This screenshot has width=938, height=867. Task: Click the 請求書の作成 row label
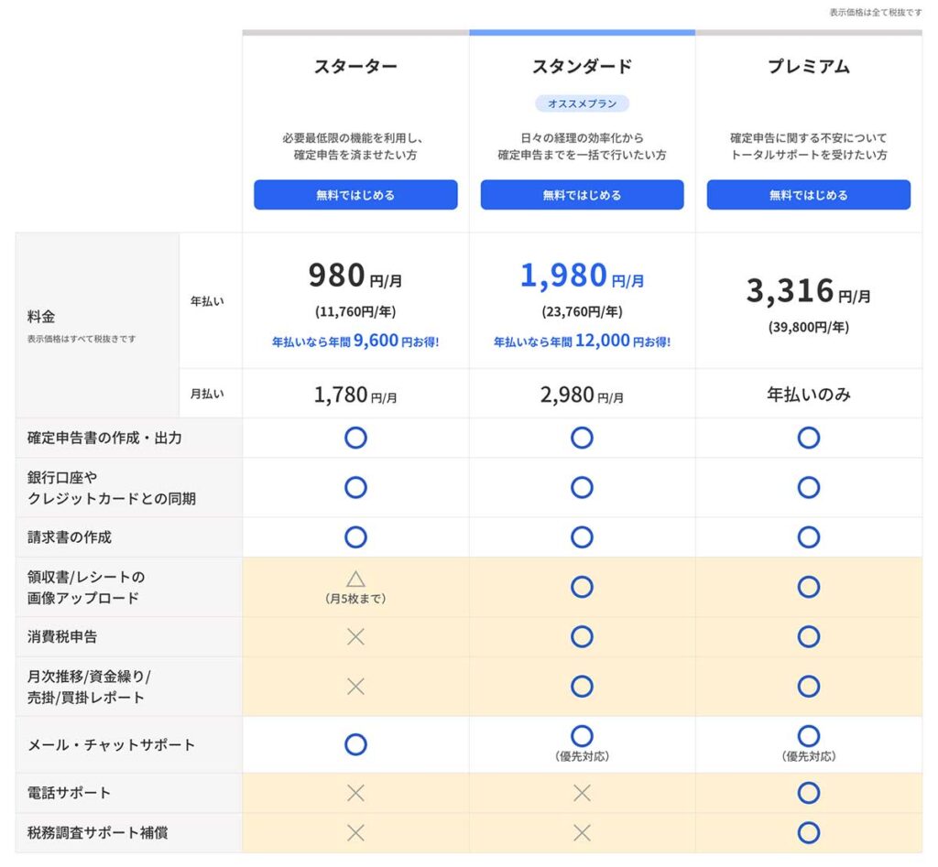point(70,537)
